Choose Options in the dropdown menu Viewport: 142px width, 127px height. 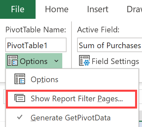coord(72,79)
